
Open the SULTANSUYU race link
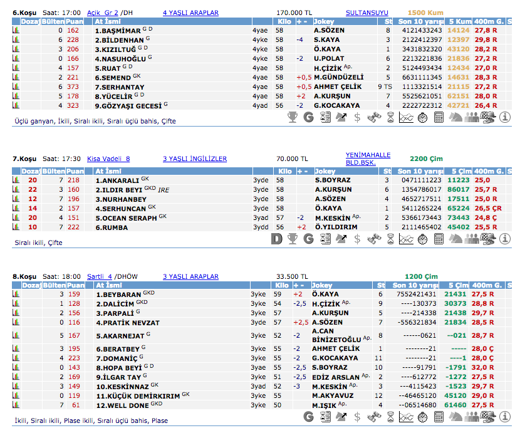[366, 12]
